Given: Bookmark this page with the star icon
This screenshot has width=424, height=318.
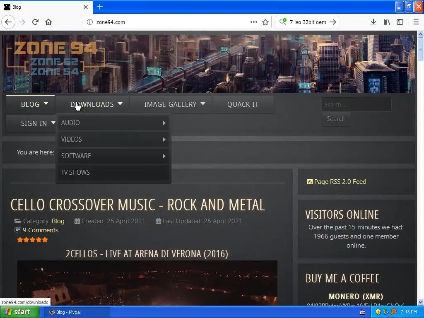Looking at the screenshot, I should pyautogui.click(x=265, y=22).
